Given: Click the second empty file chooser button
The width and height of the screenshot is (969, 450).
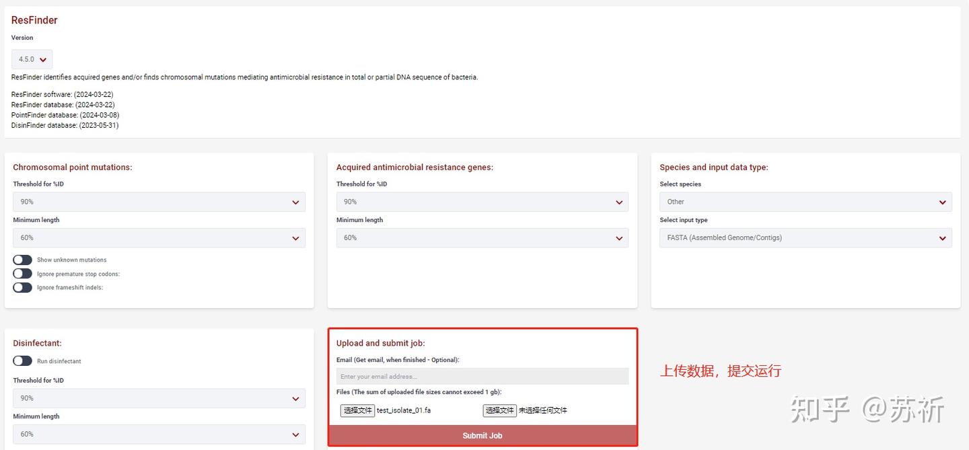Looking at the screenshot, I should 499,410.
